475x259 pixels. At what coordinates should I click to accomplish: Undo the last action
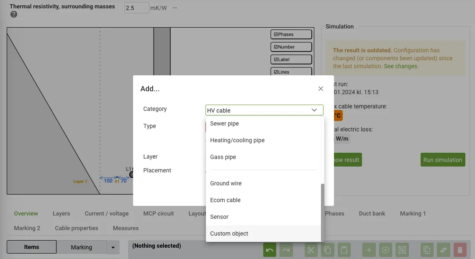tap(270, 249)
